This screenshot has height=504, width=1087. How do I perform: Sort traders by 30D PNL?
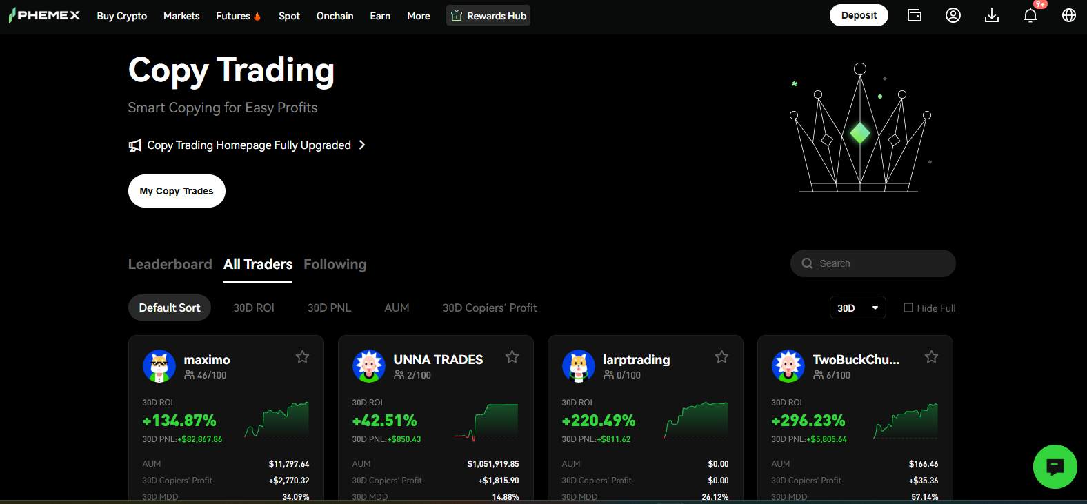(329, 308)
